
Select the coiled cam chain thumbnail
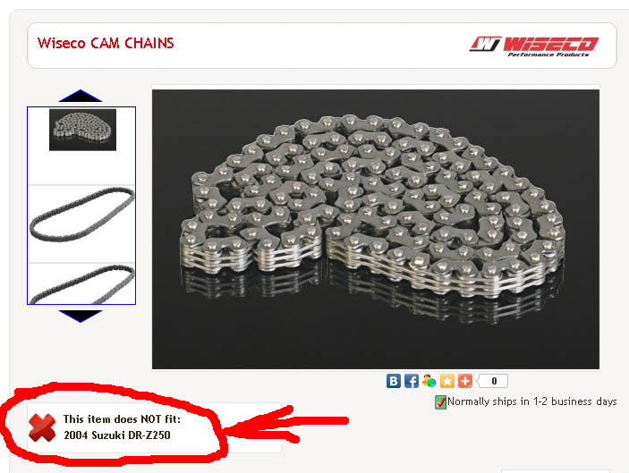[82, 130]
